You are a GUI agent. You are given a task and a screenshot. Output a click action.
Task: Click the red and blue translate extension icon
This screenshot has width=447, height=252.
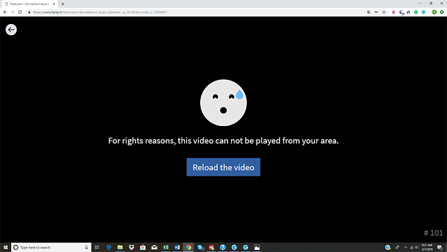pos(402,12)
